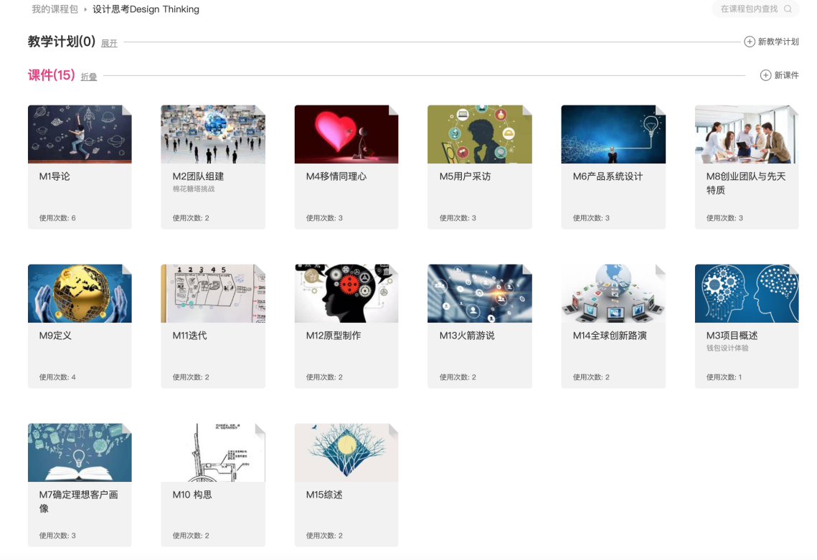Expand the 教学计划 section via 展开
817x560 pixels.
click(108, 43)
